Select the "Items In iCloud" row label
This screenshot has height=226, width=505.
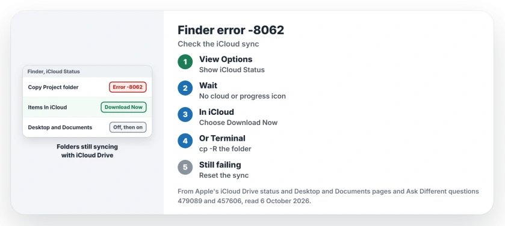click(48, 108)
